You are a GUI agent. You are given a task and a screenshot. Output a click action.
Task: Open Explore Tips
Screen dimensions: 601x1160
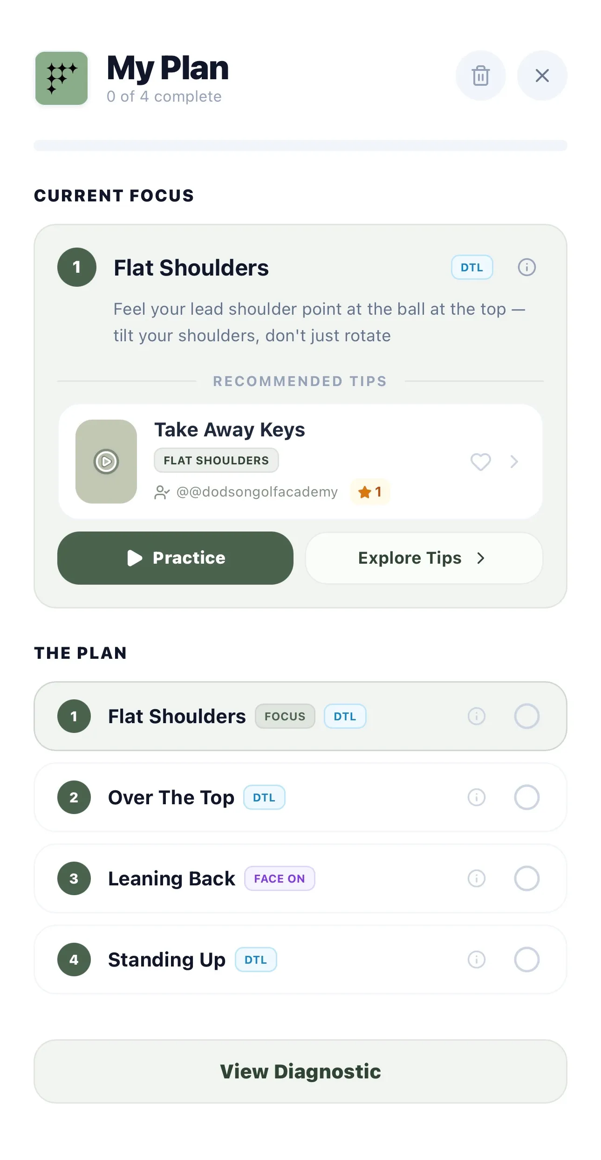(423, 558)
